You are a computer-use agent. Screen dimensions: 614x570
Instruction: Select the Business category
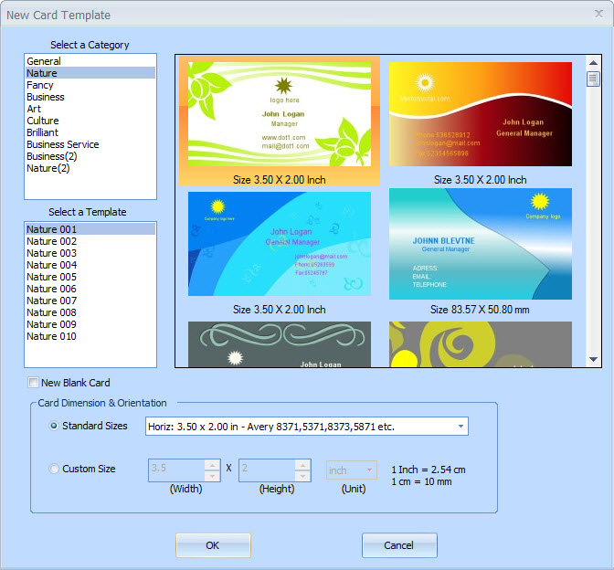(x=46, y=97)
